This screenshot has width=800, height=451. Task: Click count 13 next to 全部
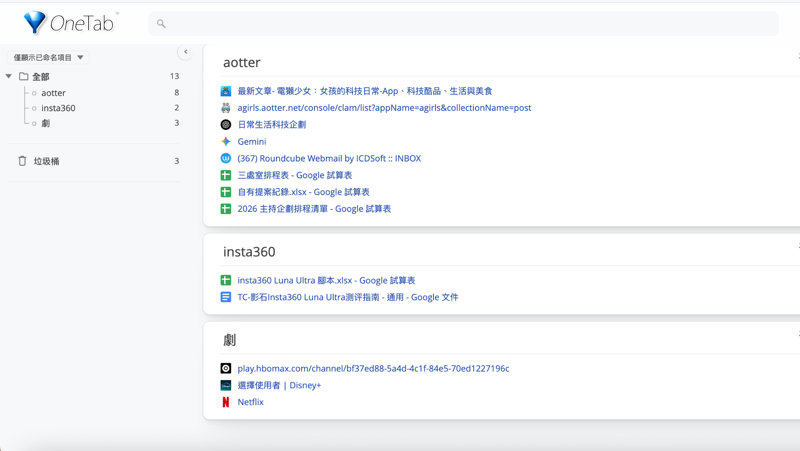click(175, 76)
